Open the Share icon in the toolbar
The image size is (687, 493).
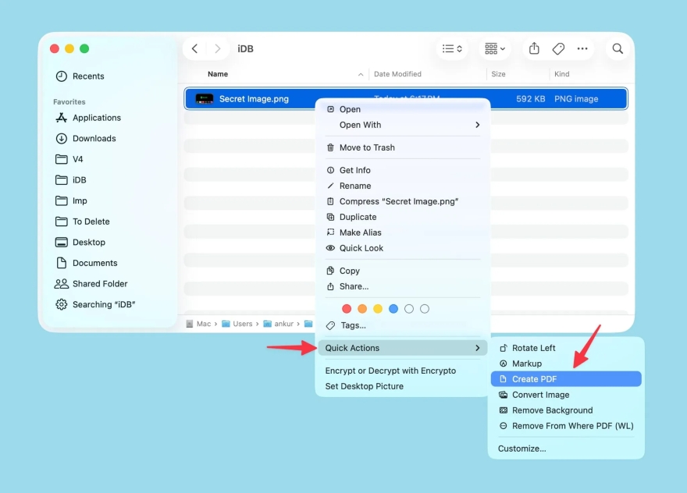tap(534, 48)
